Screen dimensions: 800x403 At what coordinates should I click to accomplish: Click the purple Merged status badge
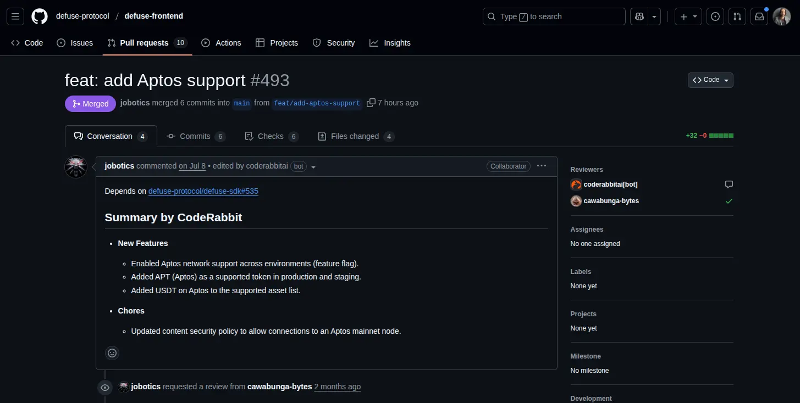tap(90, 104)
